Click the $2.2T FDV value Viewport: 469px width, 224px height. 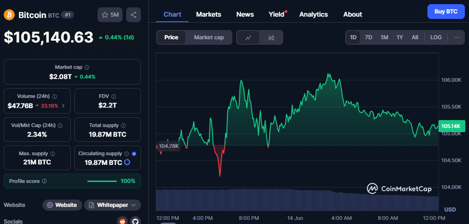[x=107, y=106]
